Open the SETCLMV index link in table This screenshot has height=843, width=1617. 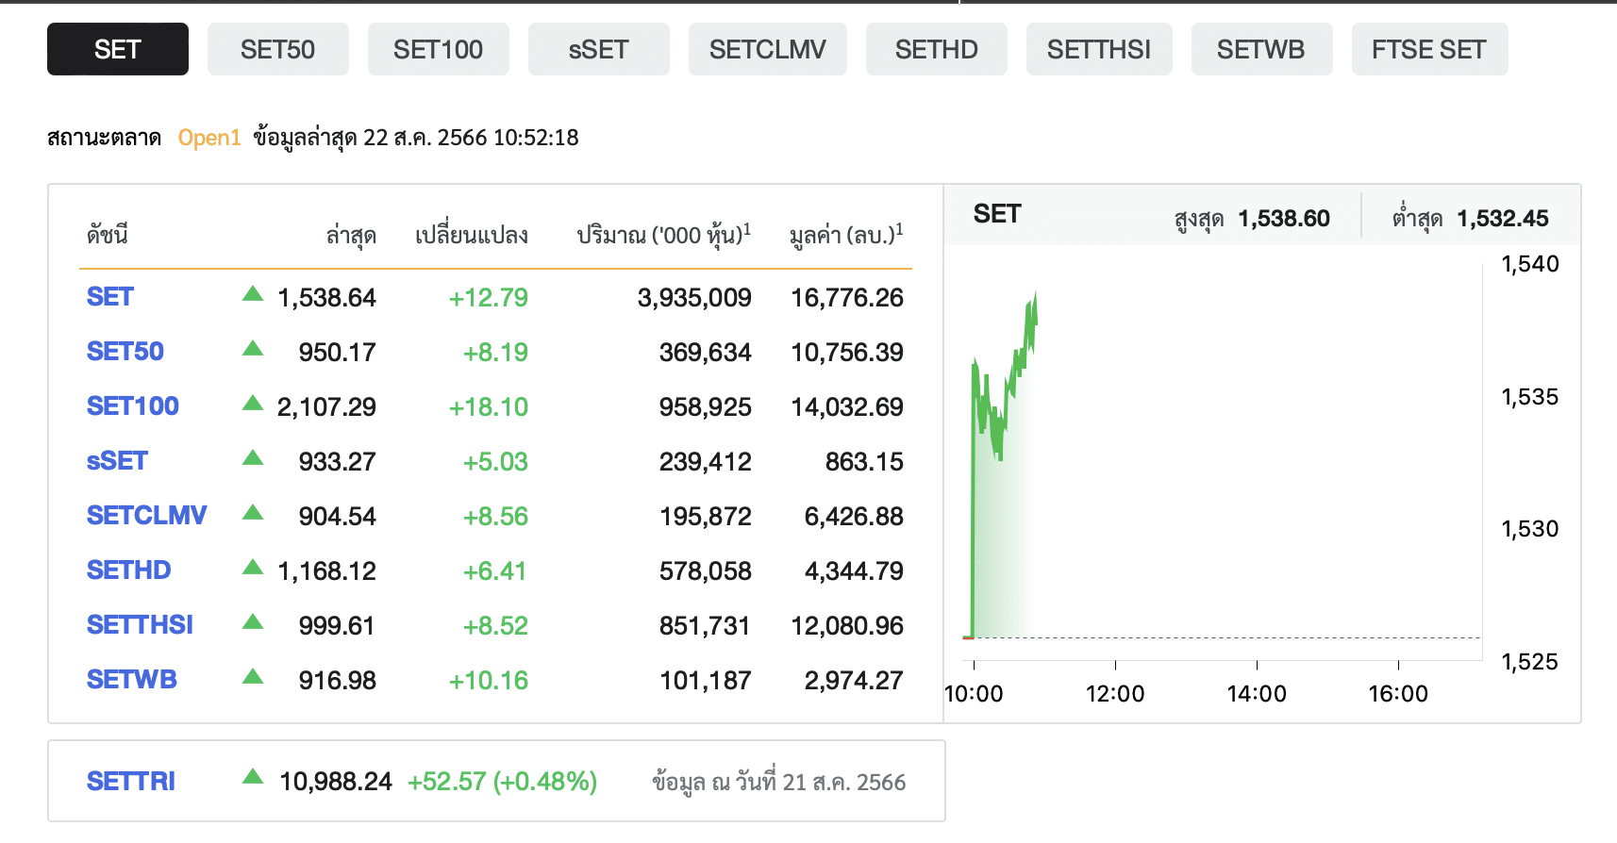point(147,516)
